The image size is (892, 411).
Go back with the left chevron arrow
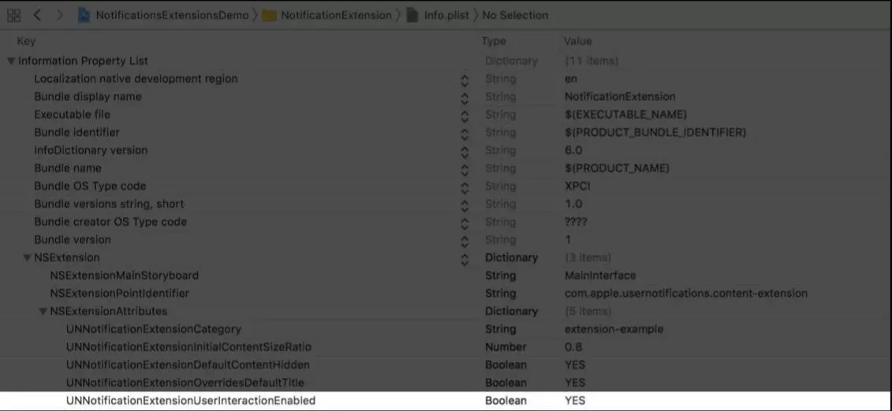(x=37, y=15)
